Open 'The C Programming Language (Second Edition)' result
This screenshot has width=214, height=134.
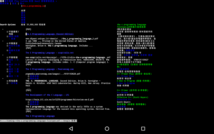[x=50, y=34]
